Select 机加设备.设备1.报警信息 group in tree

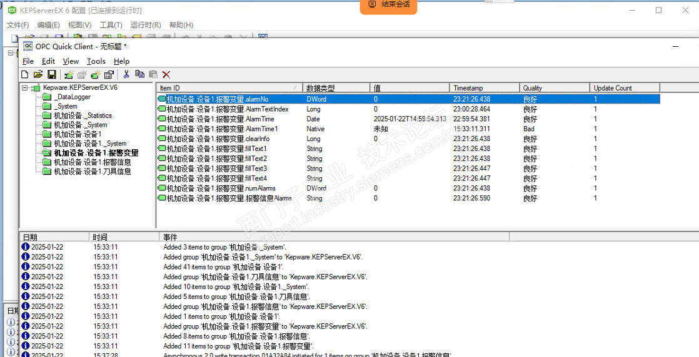[x=93, y=162]
